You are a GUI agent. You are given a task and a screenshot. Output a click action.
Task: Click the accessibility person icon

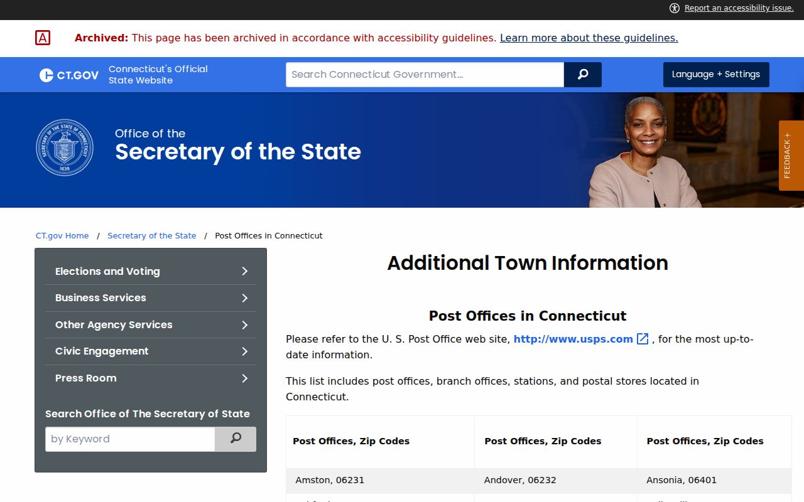[x=675, y=8]
